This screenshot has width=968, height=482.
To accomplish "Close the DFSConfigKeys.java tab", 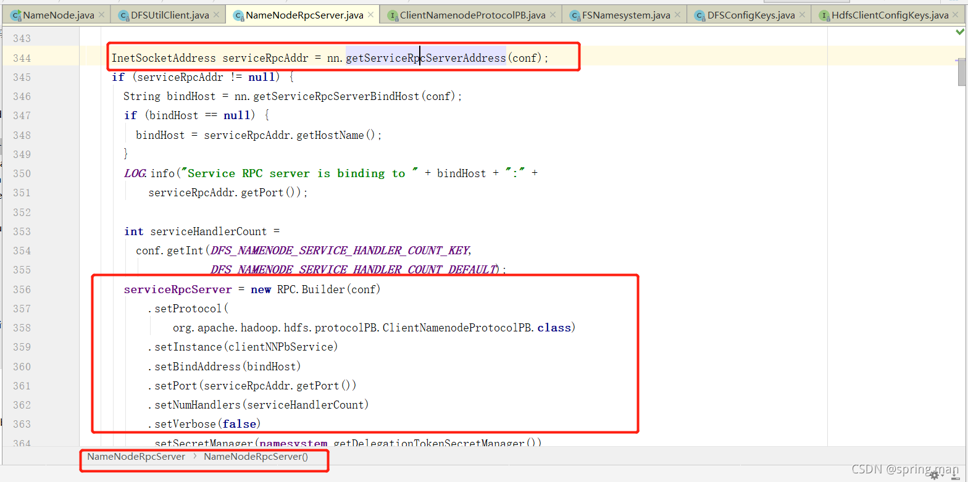I will (x=802, y=15).
